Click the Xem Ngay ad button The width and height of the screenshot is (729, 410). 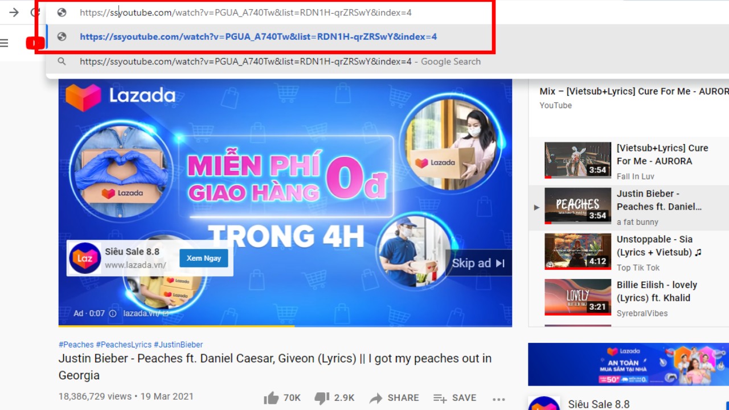[x=204, y=258]
